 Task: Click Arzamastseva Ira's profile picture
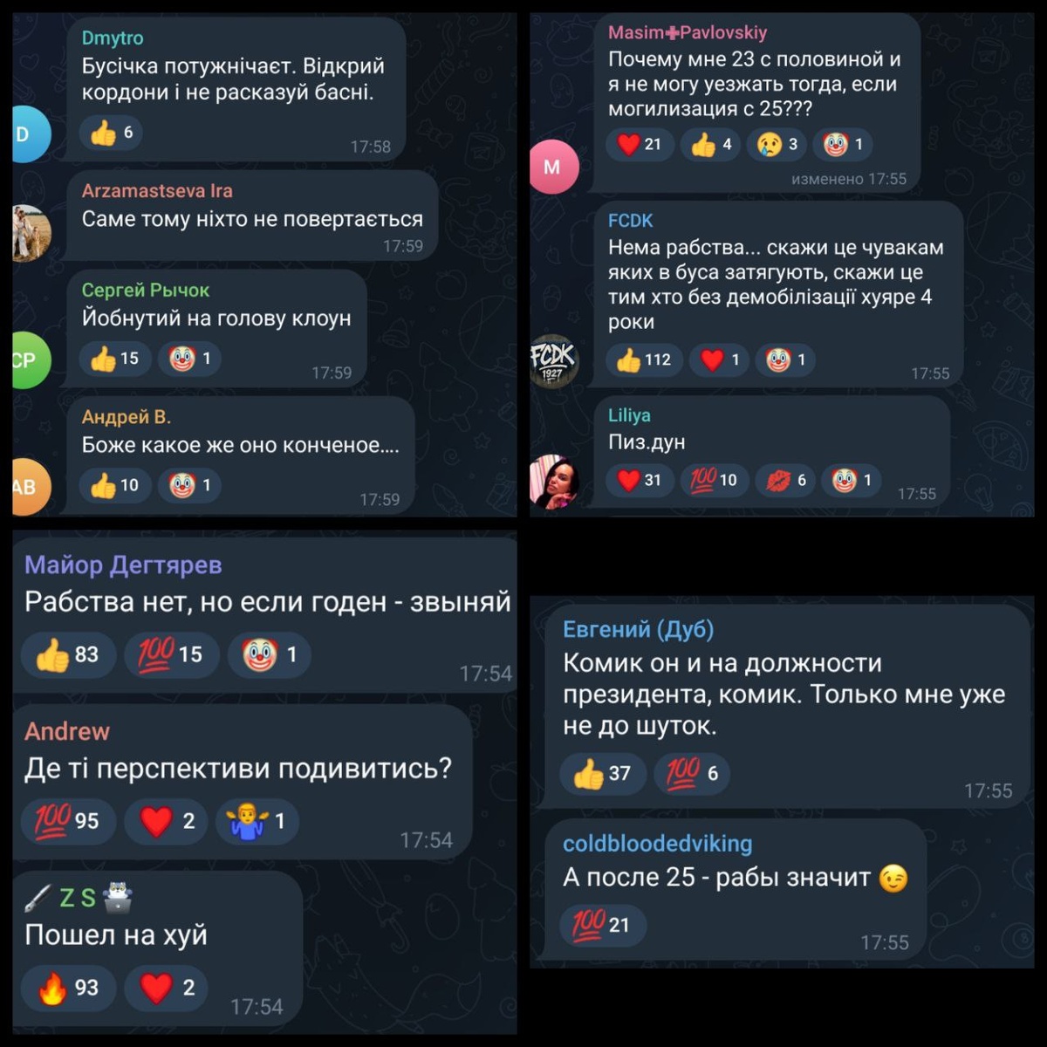31,233
